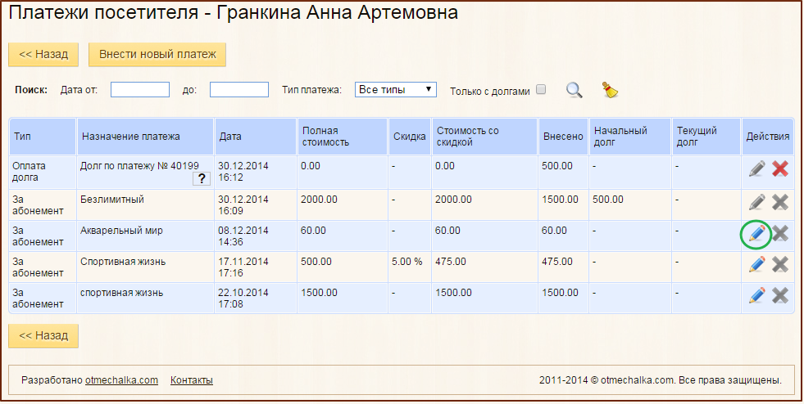Screen dimensions: 804x404
Task: Click the 'Дата' column header
Action: pos(256,137)
